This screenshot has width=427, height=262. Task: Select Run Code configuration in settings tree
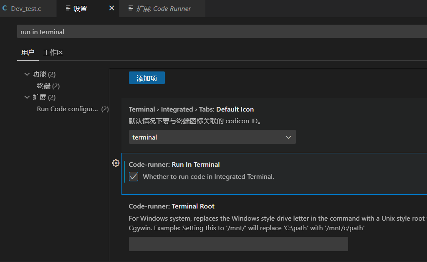tap(67, 109)
